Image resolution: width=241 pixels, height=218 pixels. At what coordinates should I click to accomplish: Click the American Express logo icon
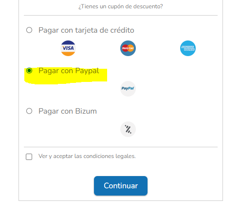[x=188, y=48]
